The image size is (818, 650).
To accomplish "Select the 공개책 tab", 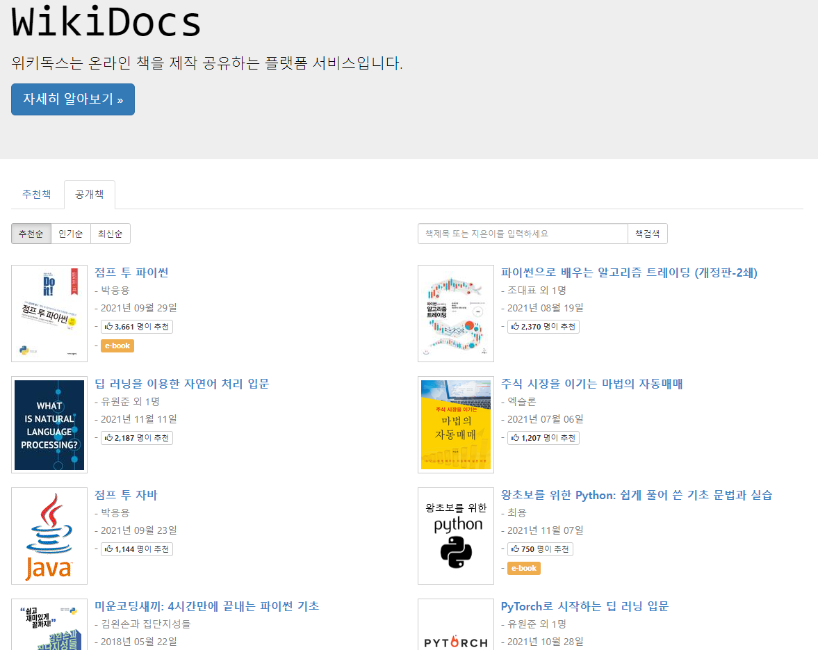I will point(89,194).
